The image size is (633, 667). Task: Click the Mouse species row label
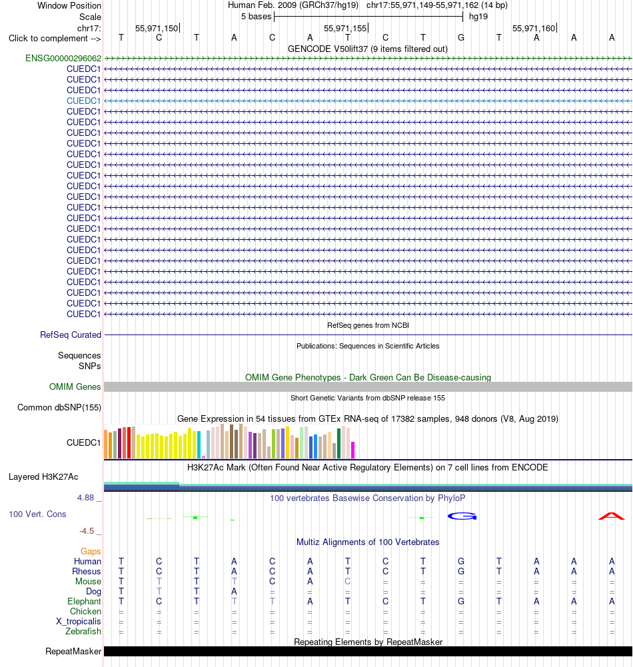[88, 582]
